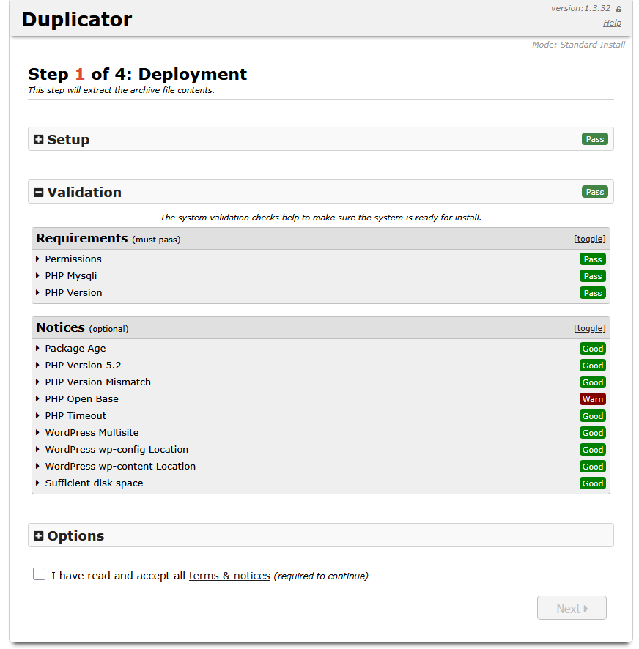
Task: Click the Good badge for WordPress Multisite
Action: (x=592, y=432)
